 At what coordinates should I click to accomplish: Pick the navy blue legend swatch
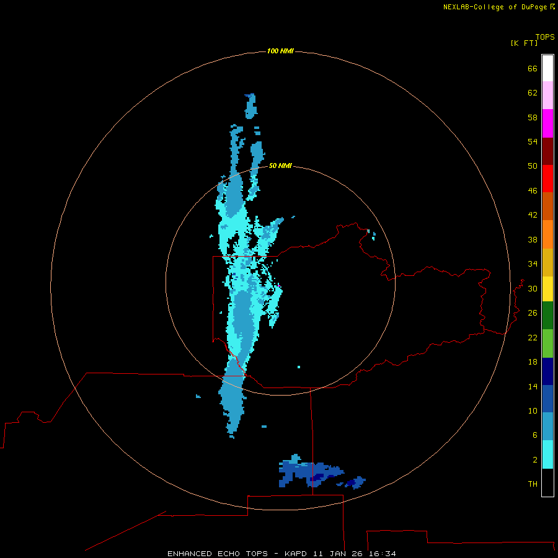[x=547, y=371]
